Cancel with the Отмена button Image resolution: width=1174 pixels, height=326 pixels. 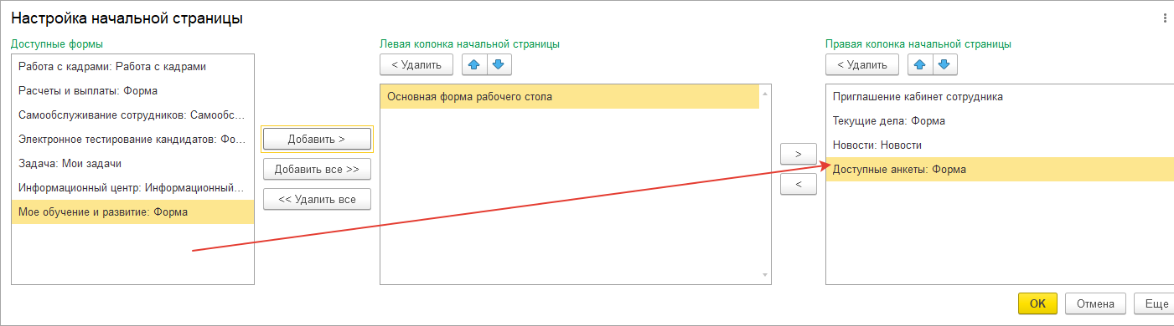tap(1095, 303)
